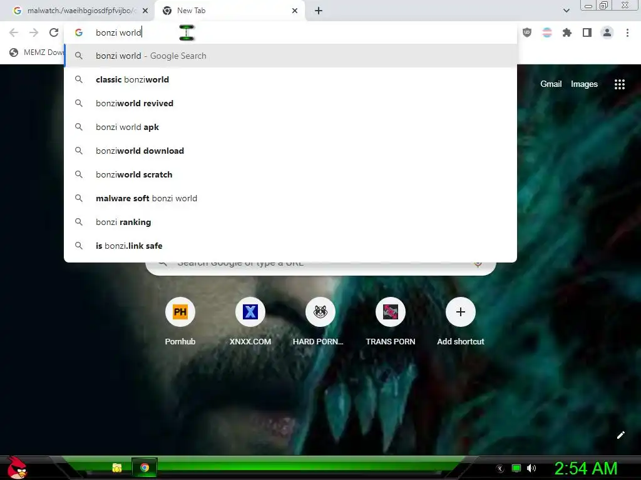Click the customize page pencil icon
The image size is (641, 480).
620,435
